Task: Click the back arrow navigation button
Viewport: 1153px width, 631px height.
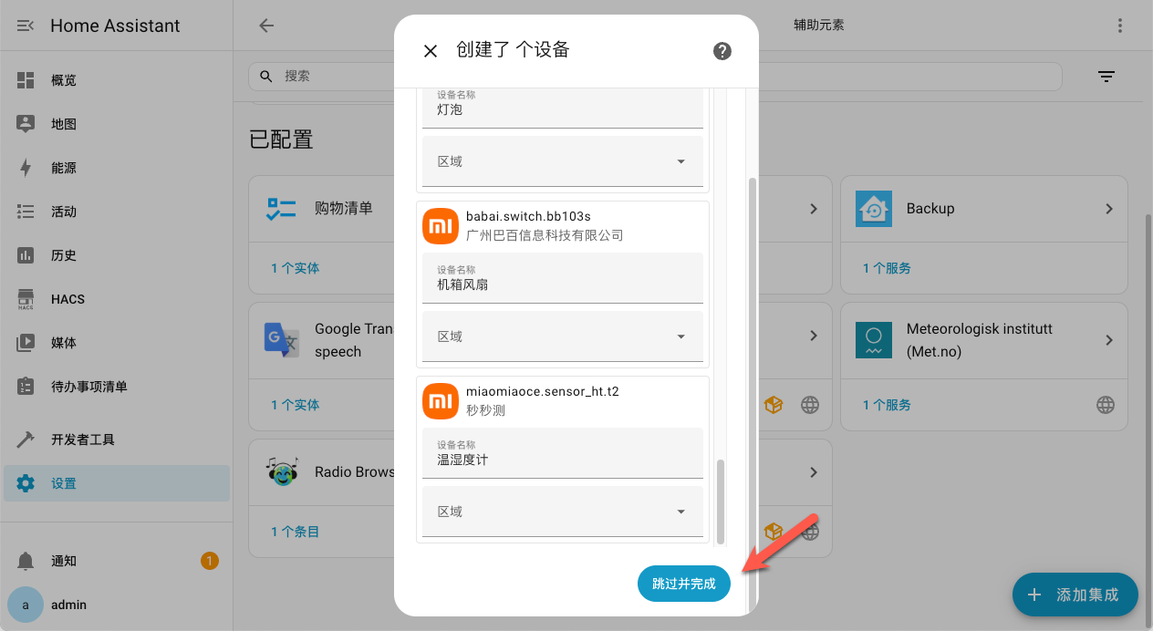Action: (x=265, y=26)
